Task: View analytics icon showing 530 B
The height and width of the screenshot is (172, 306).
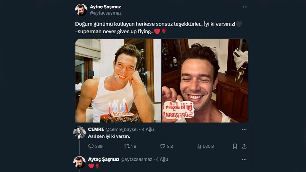Action: 199,146
